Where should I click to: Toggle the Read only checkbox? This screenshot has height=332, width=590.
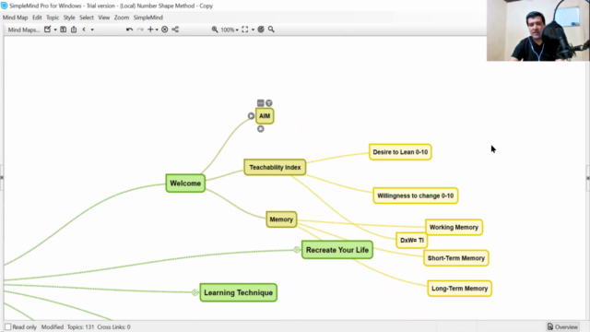(8, 326)
